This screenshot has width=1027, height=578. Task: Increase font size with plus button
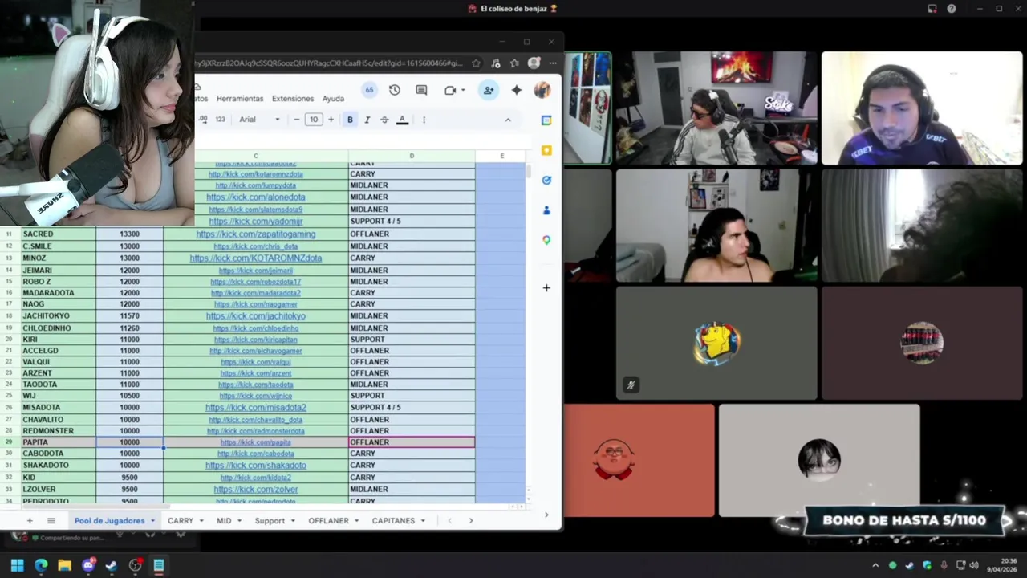coord(331,120)
